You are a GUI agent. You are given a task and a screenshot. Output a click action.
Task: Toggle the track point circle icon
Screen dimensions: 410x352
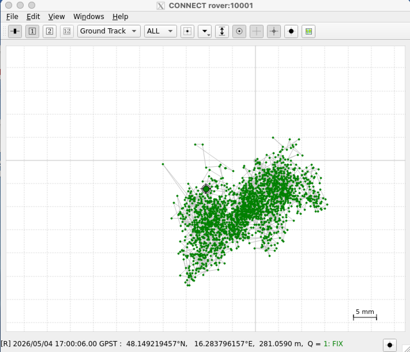pyautogui.click(x=239, y=31)
